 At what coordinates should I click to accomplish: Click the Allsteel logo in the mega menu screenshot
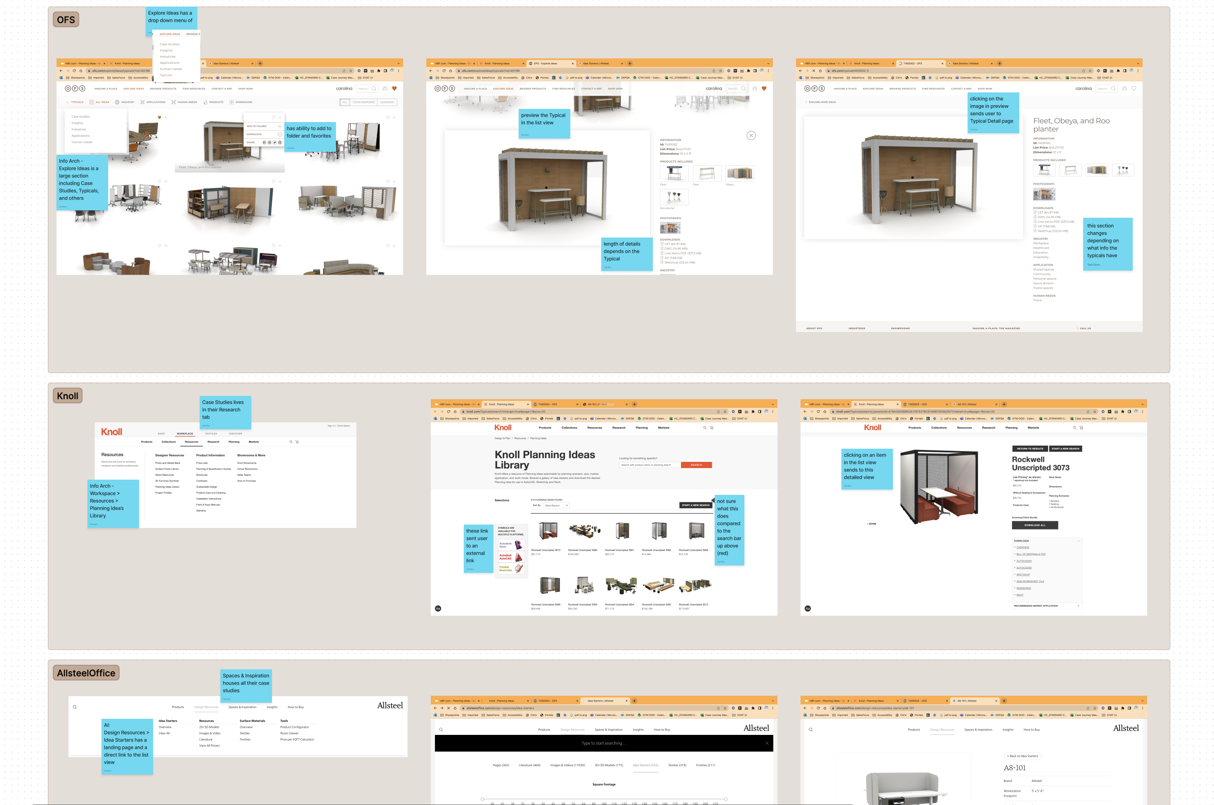[x=390, y=705]
